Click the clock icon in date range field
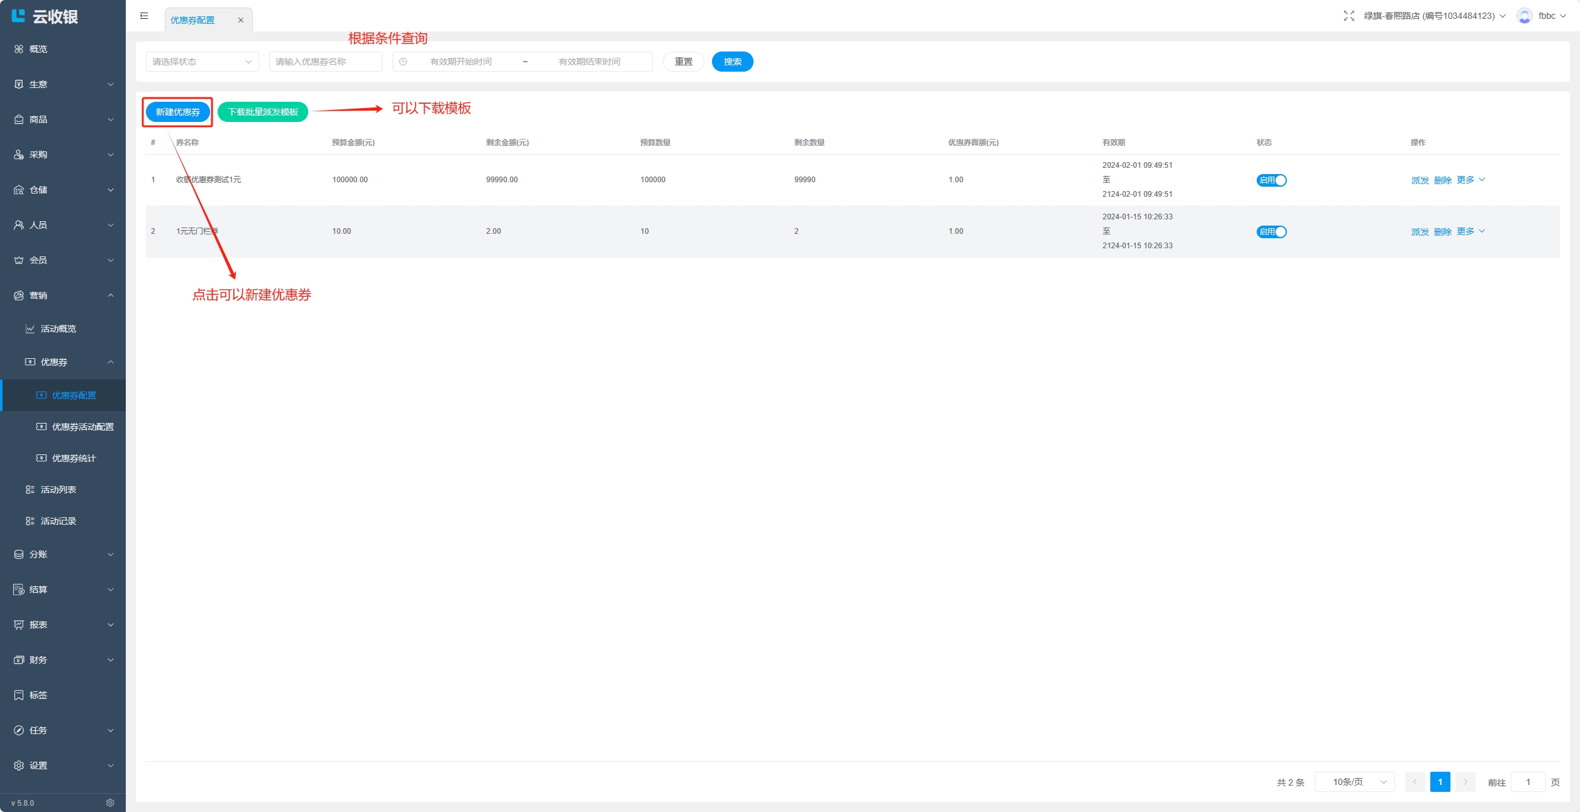 click(x=403, y=62)
